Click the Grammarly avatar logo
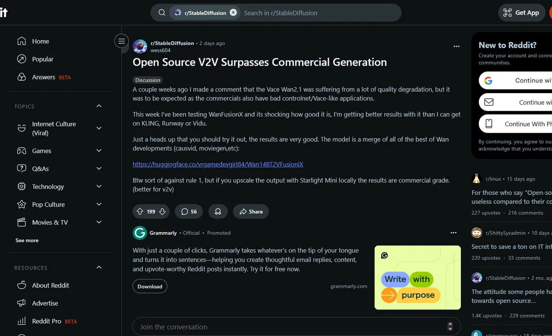The height and width of the screenshot is (336, 552). 140,233
